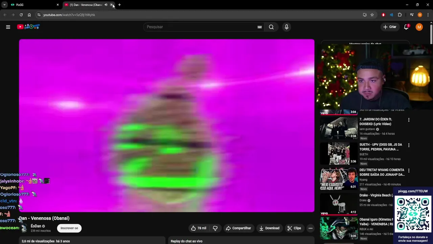Open options for JARDIM DO ÉDEN video
Viewport: 433px width, 244px height.
pyautogui.click(x=409, y=120)
